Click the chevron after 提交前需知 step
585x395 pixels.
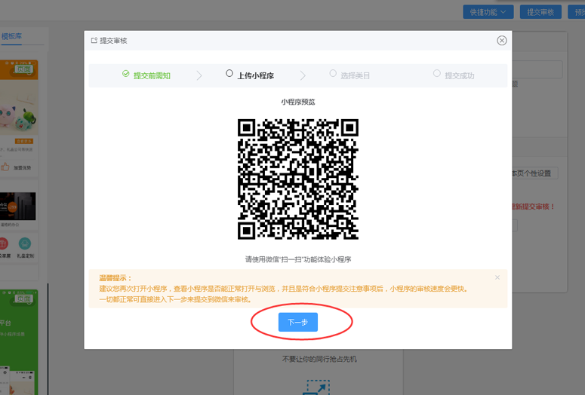[199, 75]
